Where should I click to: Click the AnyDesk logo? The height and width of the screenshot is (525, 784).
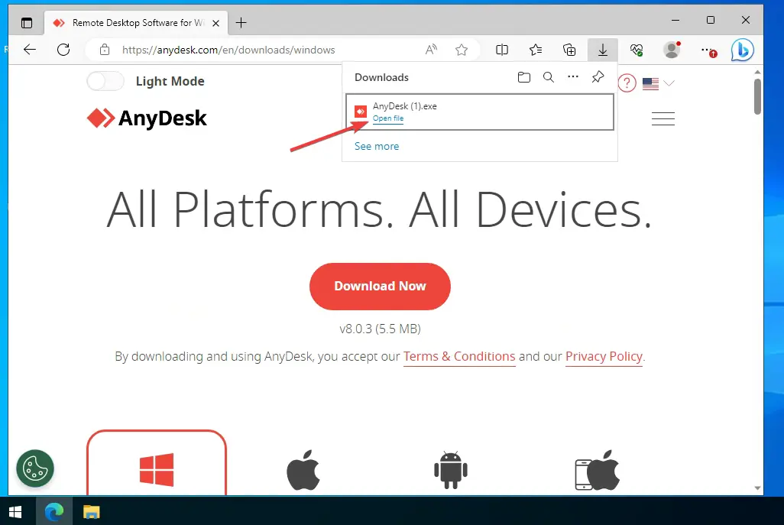pos(147,118)
